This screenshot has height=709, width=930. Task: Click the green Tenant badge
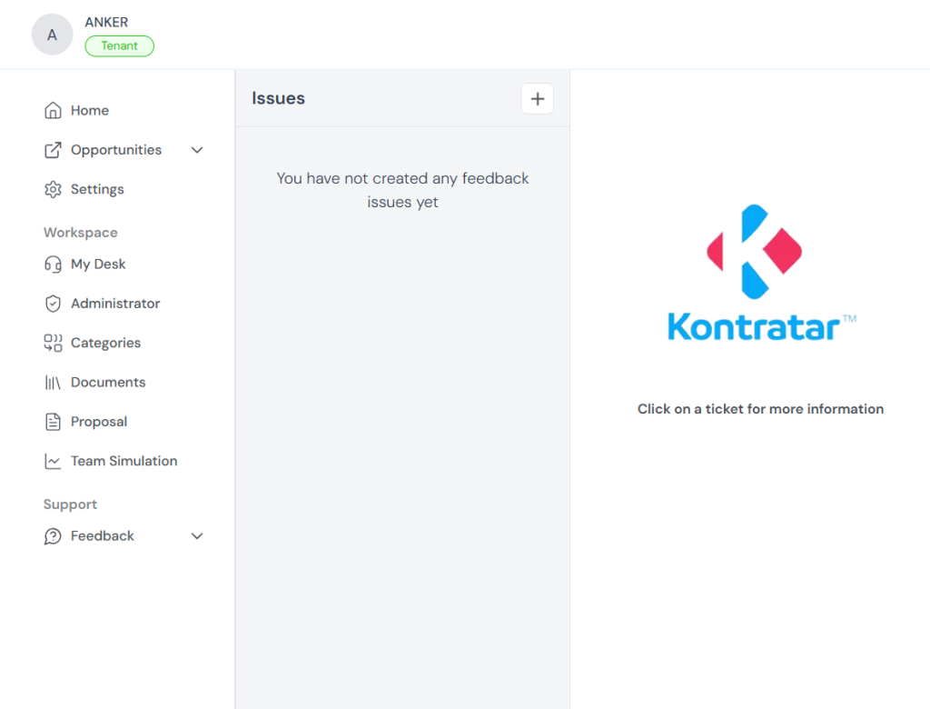coord(119,45)
